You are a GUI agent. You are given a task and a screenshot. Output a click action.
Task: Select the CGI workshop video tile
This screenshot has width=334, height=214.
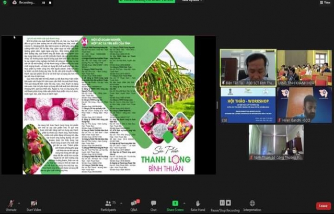[x=248, y=105]
